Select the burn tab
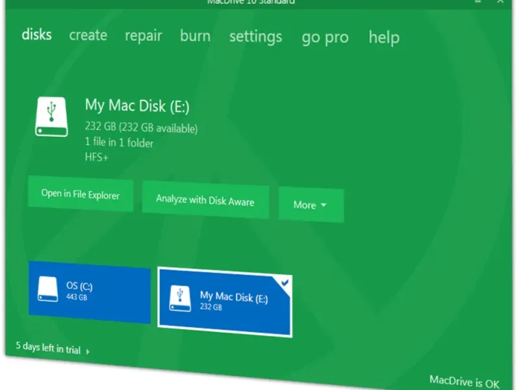The image size is (520, 390). (x=196, y=36)
